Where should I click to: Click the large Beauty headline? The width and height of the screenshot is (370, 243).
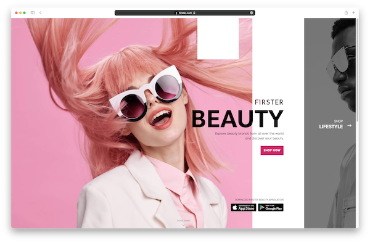(x=237, y=119)
